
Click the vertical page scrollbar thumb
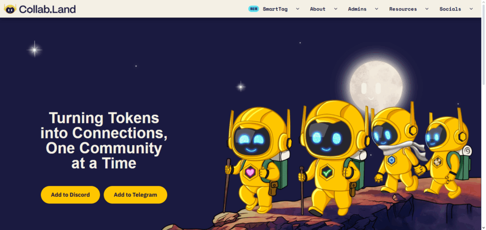tap(484, 43)
